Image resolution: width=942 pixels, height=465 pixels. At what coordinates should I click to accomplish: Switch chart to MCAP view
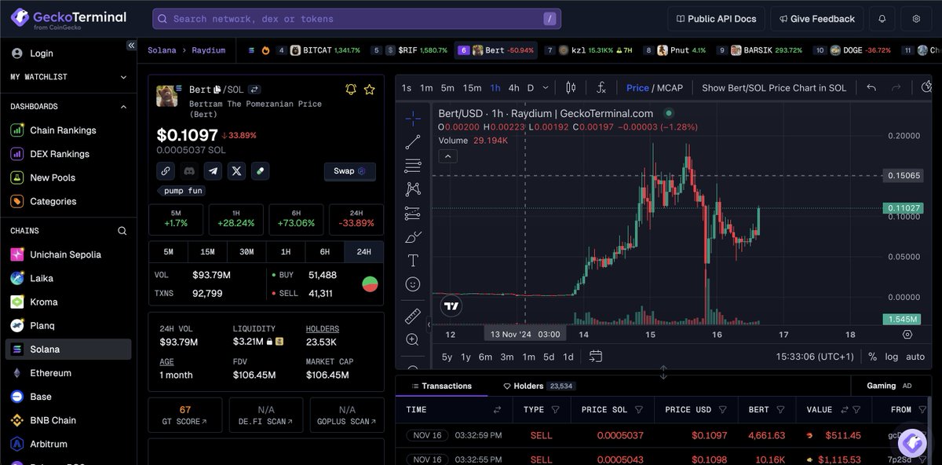pos(670,88)
